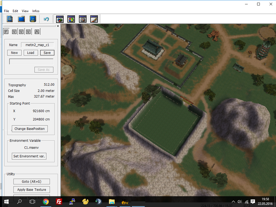Click the red pagoda tower in viewport

[x=264, y=50]
